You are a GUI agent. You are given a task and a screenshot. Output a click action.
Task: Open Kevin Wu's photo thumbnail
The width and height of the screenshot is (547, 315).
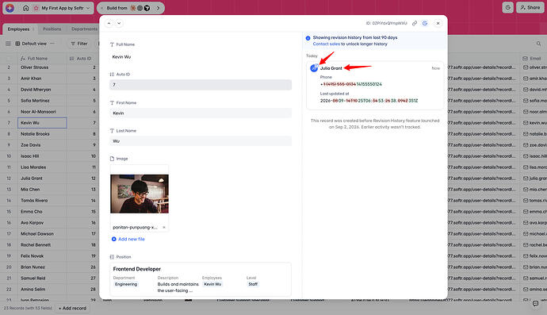[140, 194]
